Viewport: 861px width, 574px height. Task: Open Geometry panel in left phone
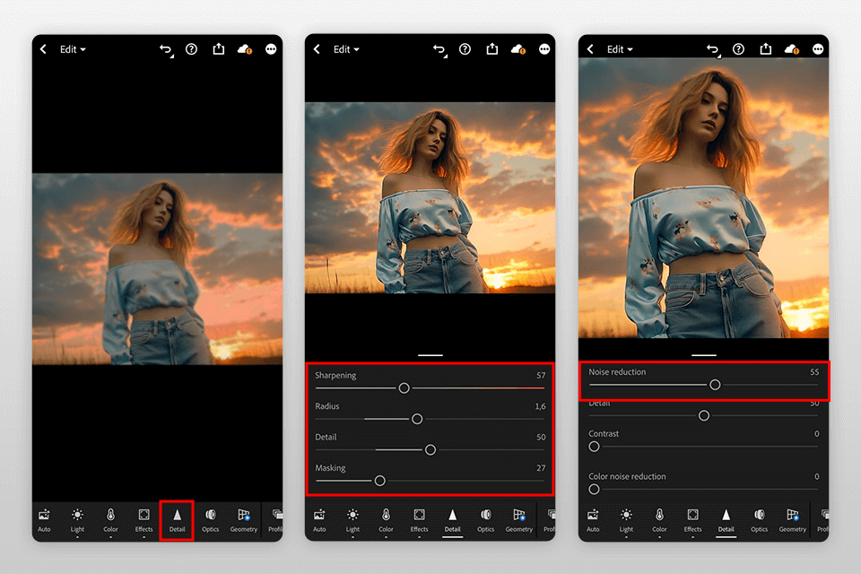point(244,520)
